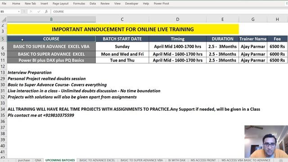
Task: Click the formula bar showing COURSE
Action: pos(169,12)
